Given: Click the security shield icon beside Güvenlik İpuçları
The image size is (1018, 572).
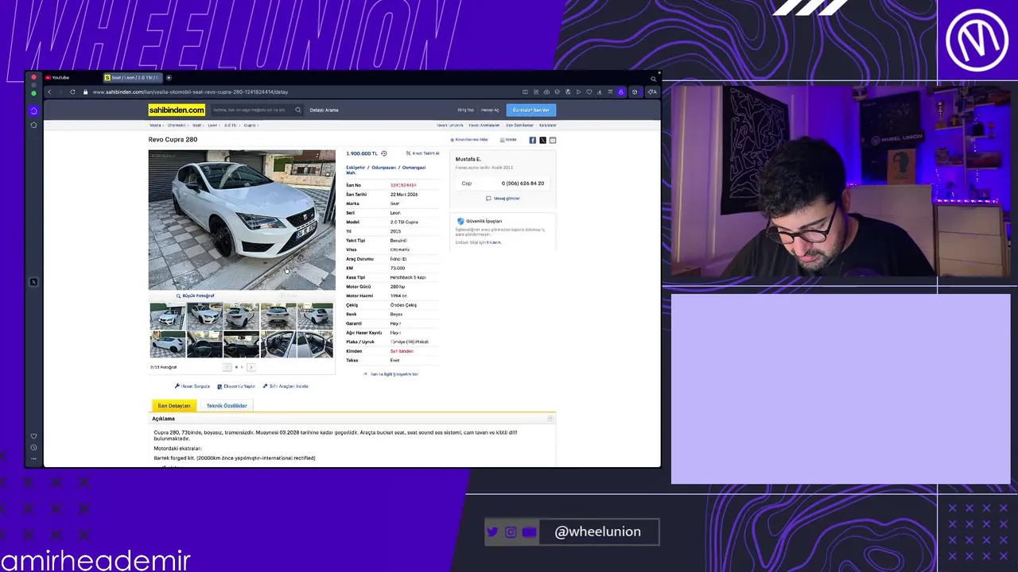Looking at the screenshot, I should pyautogui.click(x=460, y=221).
